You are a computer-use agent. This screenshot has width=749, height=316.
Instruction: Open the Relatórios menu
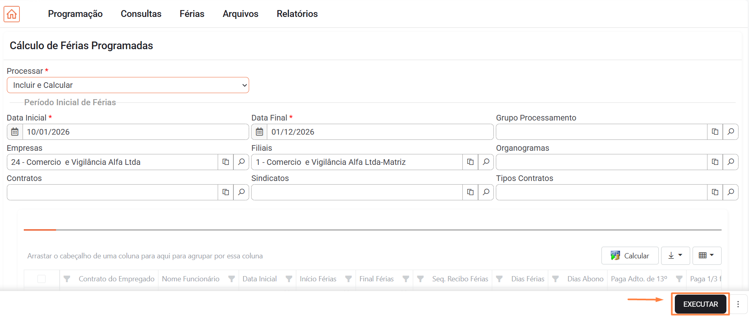tap(297, 14)
